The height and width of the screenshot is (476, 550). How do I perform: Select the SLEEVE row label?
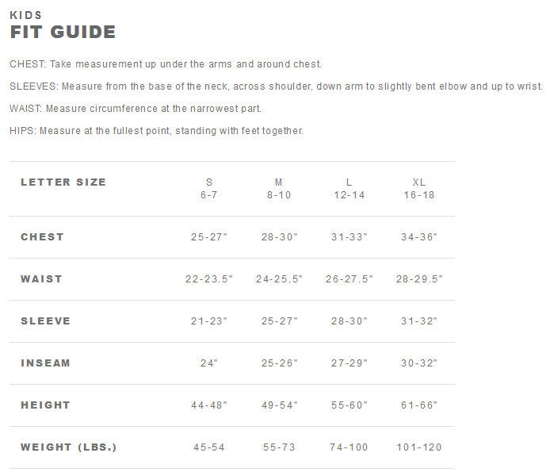pyautogui.click(x=45, y=321)
